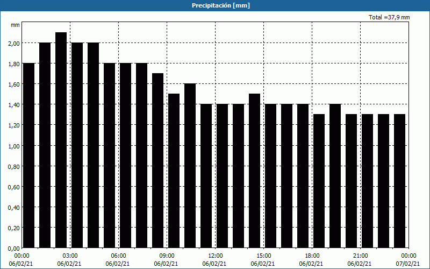The width and height of the screenshot is (430, 269).
Task: Click the "06/02/21" date under 12:00
Action: 214,264
